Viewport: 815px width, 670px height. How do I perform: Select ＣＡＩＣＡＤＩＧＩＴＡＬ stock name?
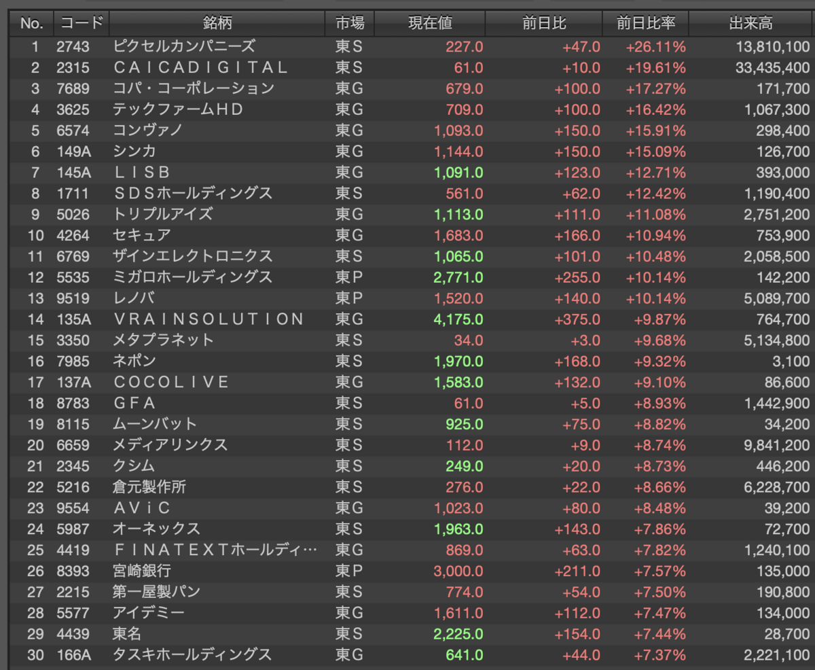[x=201, y=67]
